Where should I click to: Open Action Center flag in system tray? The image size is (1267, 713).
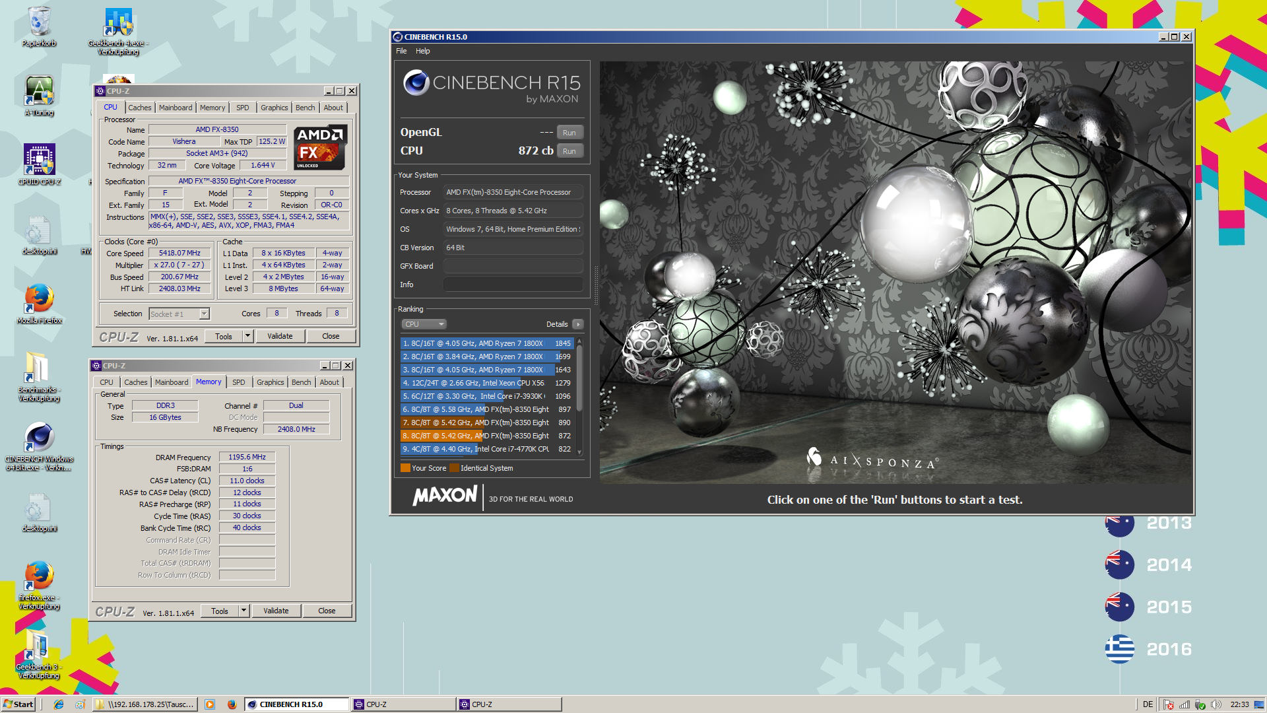(1169, 704)
